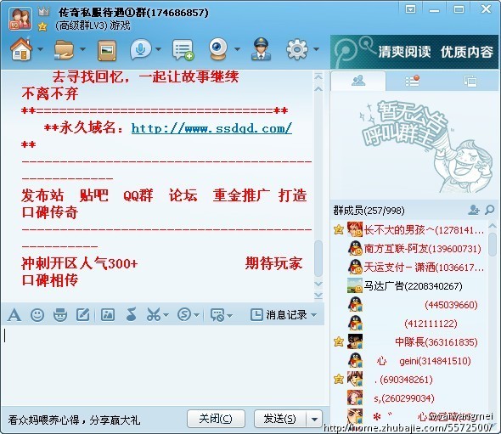This screenshot has height=434, width=501.
Task: Open the 消息记录 message history
Action: pyautogui.click(x=279, y=315)
